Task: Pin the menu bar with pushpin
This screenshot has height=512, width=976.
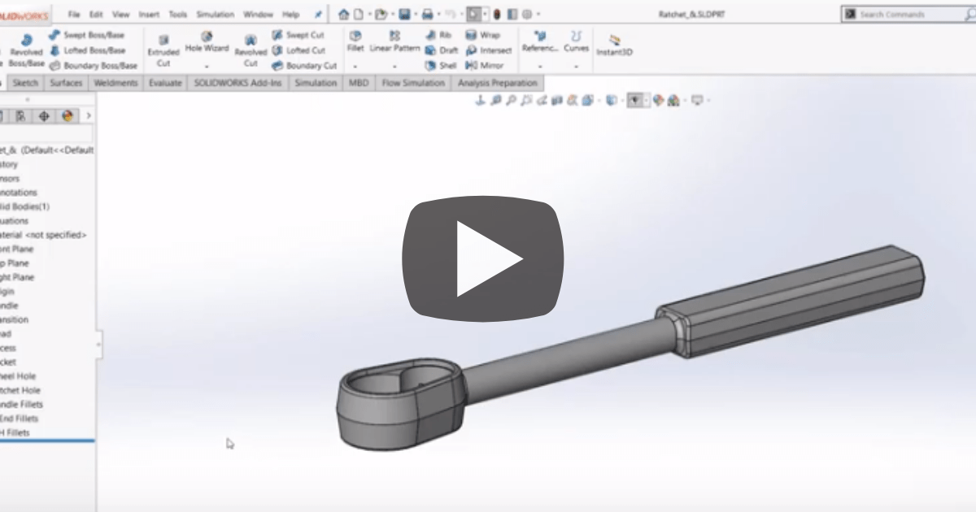Action: point(318,14)
